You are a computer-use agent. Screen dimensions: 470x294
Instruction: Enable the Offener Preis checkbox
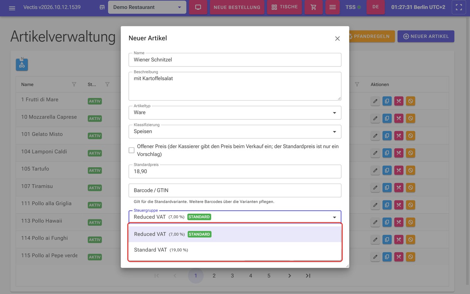pyautogui.click(x=132, y=150)
